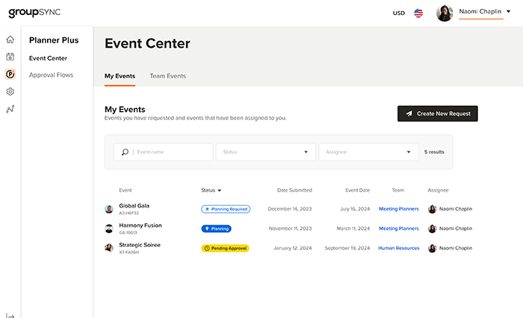This screenshot has width=523, height=318.
Task: Click the Create New Request button
Action: tap(437, 113)
